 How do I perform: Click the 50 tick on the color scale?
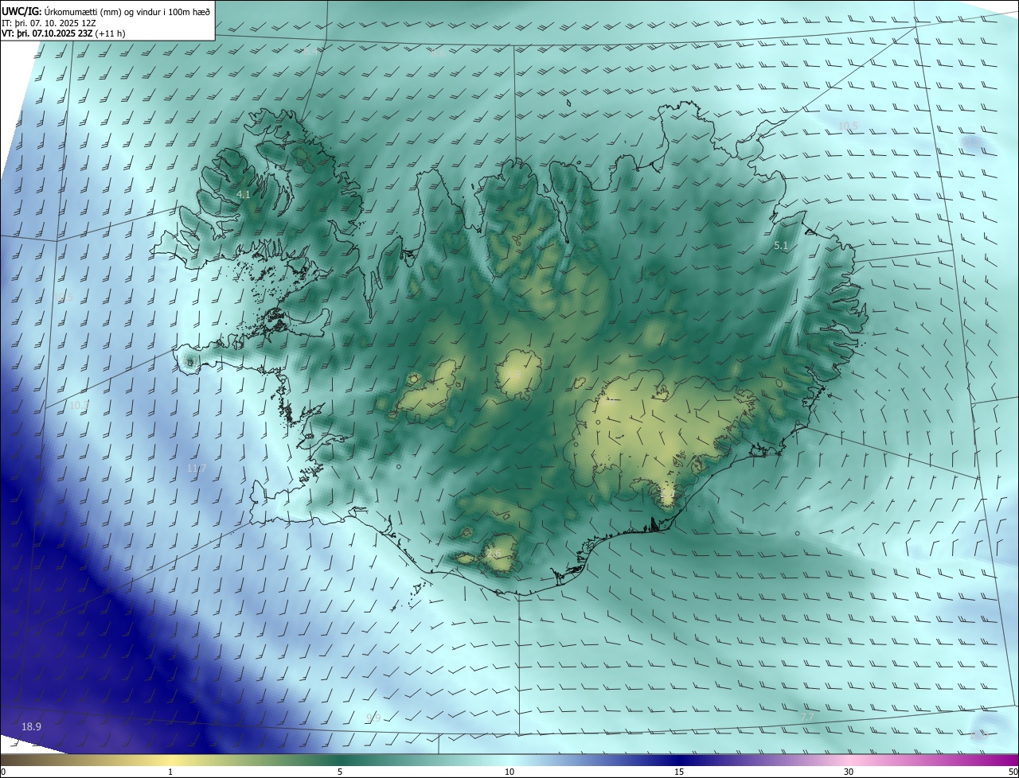click(1013, 772)
